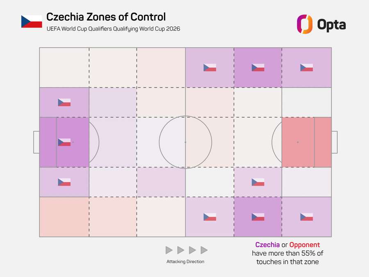Click the flag above the left penalty box
Viewport: 369px width, 277px height.
(x=64, y=103)
